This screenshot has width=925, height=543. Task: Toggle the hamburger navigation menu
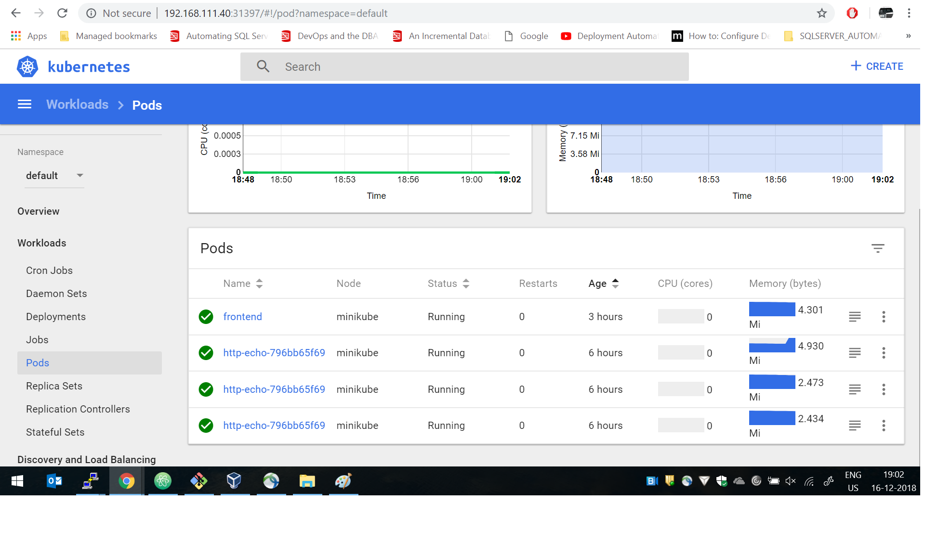pyautogui.click(x=25, y=104)
